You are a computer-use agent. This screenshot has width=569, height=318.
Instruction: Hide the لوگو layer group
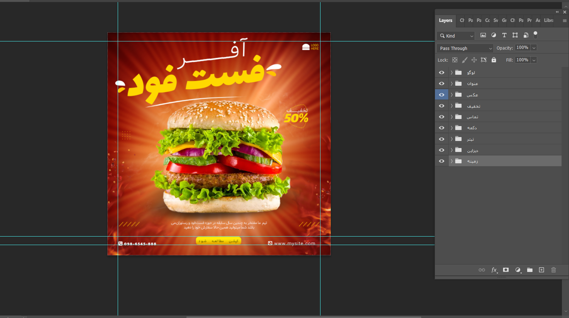coord(441,73)
